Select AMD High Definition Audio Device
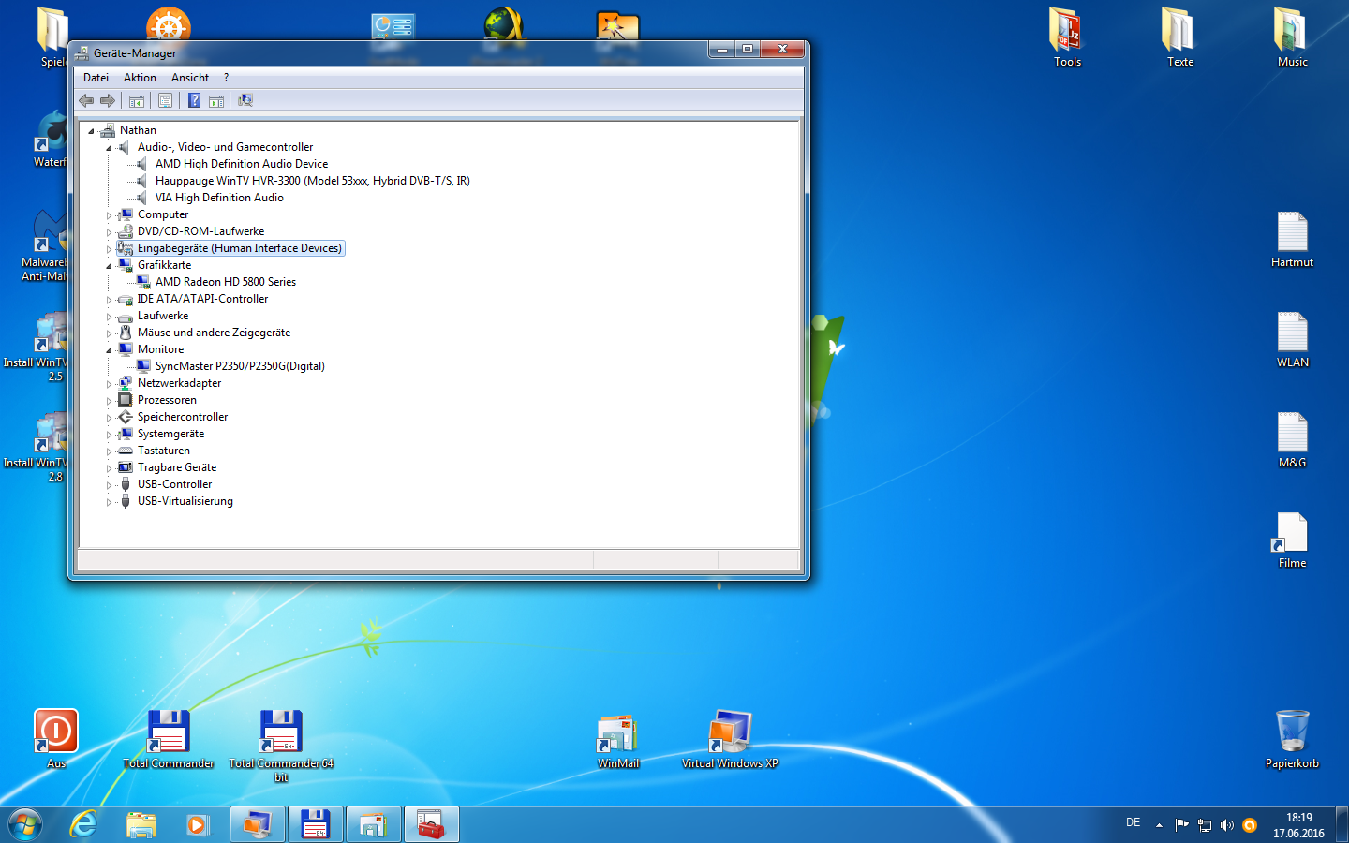This screenshot has height=843, width=1349. [x=242, y=164]
